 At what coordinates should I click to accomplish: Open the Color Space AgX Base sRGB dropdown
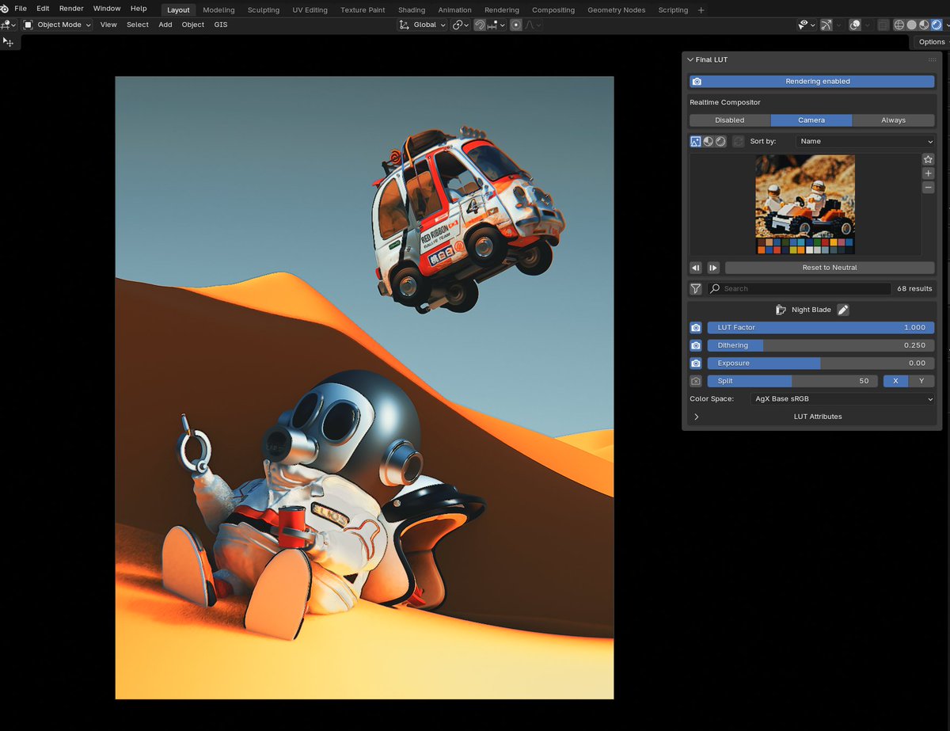click(x=842, y=399)
